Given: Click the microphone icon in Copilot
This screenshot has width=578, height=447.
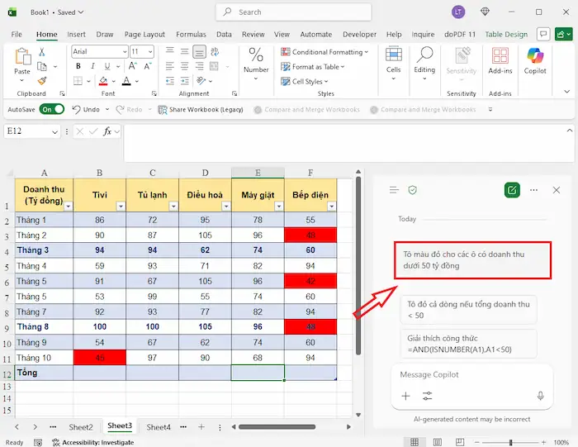Looking at the screenshot, I should coord(540,396).
